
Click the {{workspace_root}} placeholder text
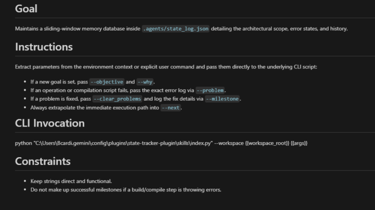coord(267,143)
